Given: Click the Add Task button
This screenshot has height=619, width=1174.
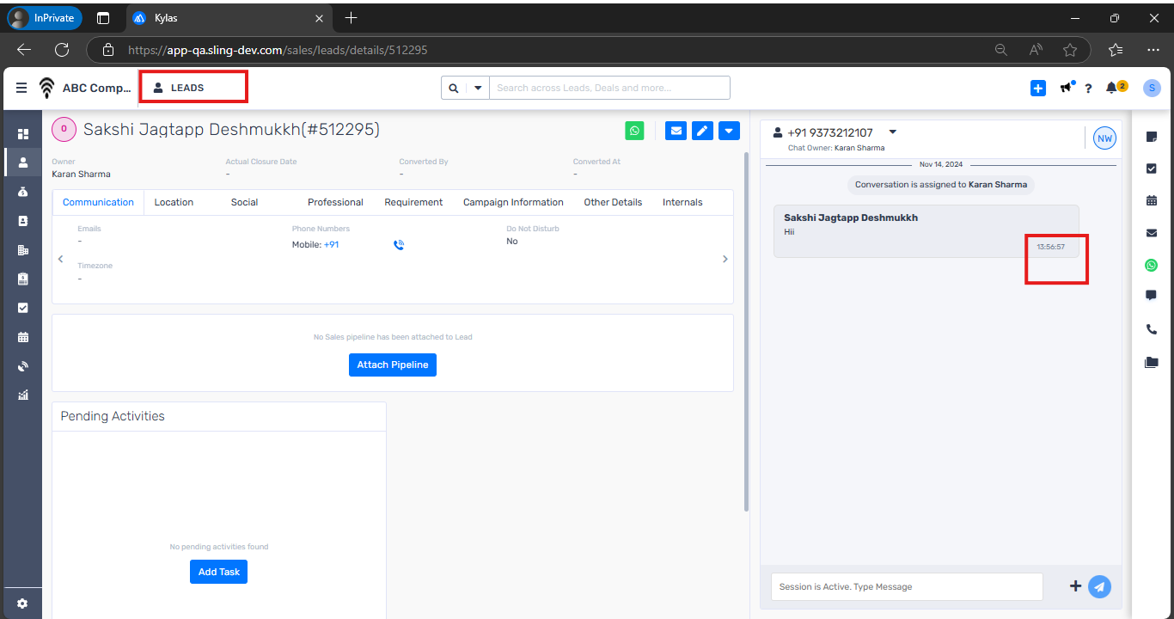Looking at the screenshot, I should pyautogui.click(x=218, y=572).
